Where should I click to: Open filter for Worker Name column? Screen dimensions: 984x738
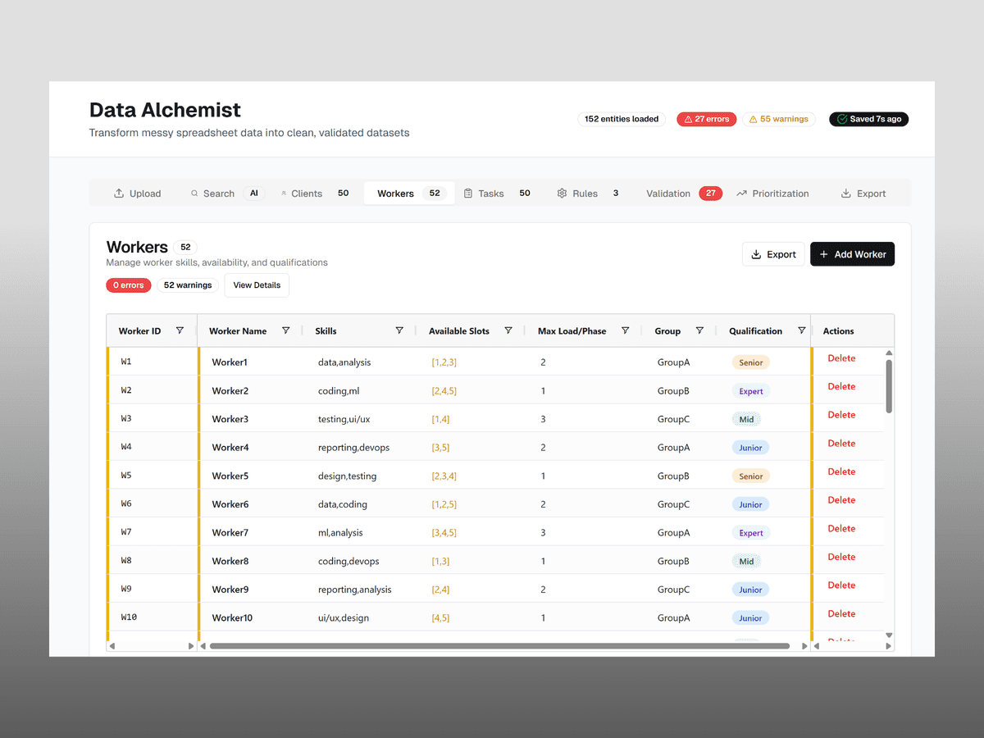pos(285,330)
